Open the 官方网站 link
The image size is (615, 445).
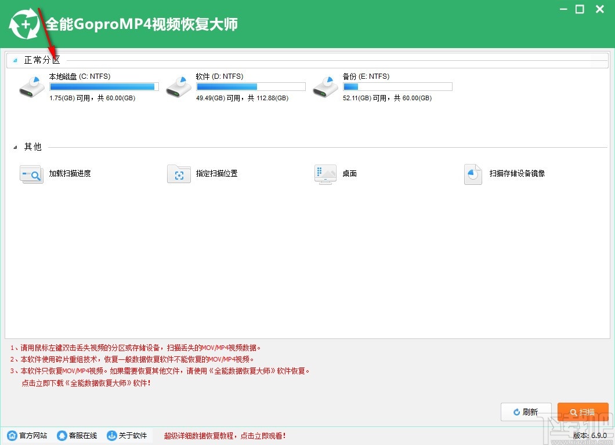33,436
